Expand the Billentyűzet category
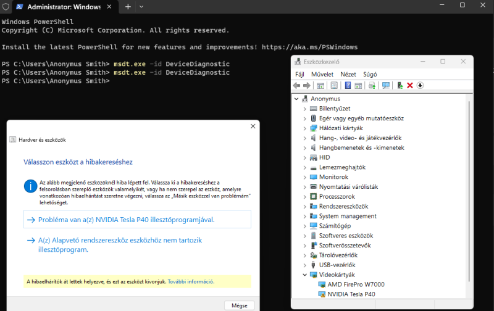494x311 pixels. click(304, 109)
